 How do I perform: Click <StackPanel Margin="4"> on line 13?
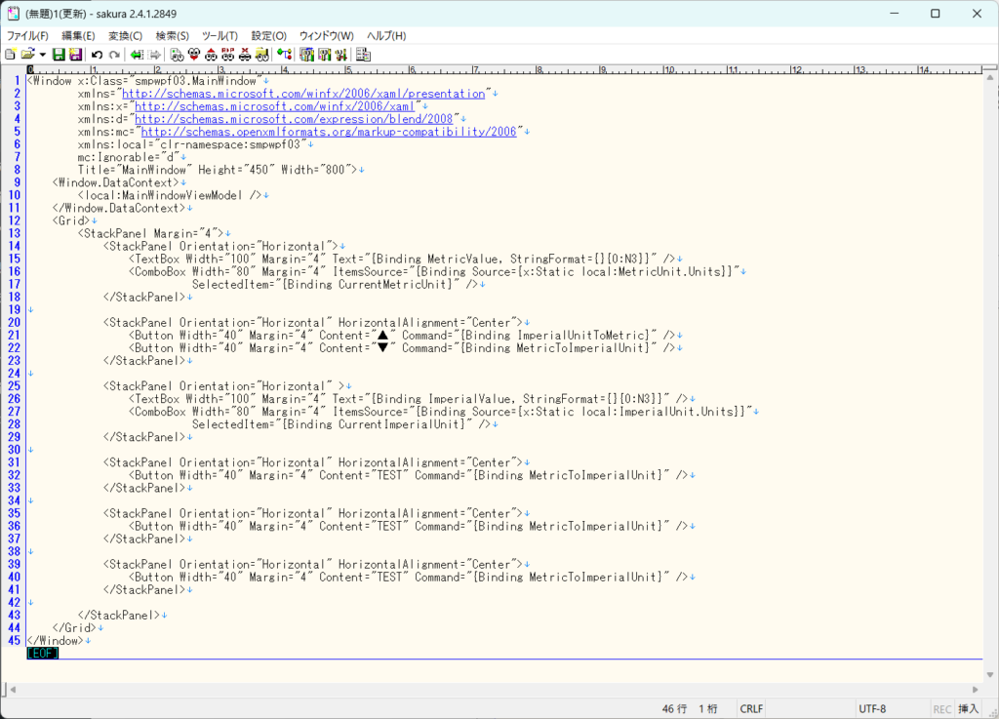coord(151,234)
